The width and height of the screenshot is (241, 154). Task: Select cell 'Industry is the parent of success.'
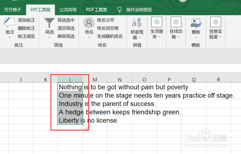coord(70,104)
